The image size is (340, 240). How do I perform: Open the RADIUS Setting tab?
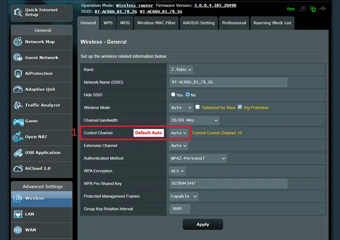click(x=199, y=23)
